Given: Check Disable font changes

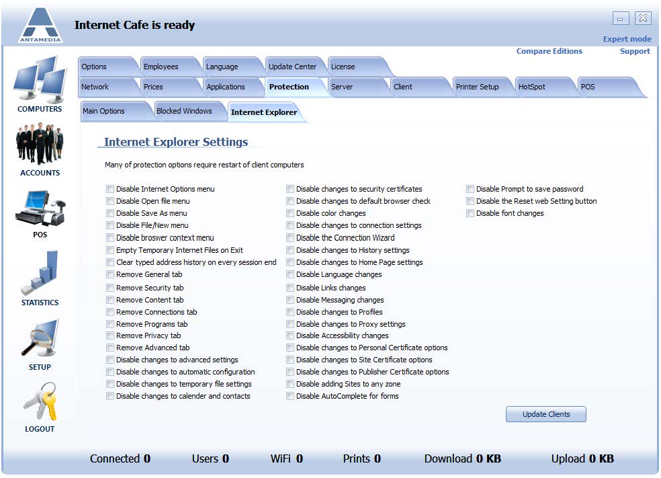Looking at the screenshot, I should click(470, 214).
